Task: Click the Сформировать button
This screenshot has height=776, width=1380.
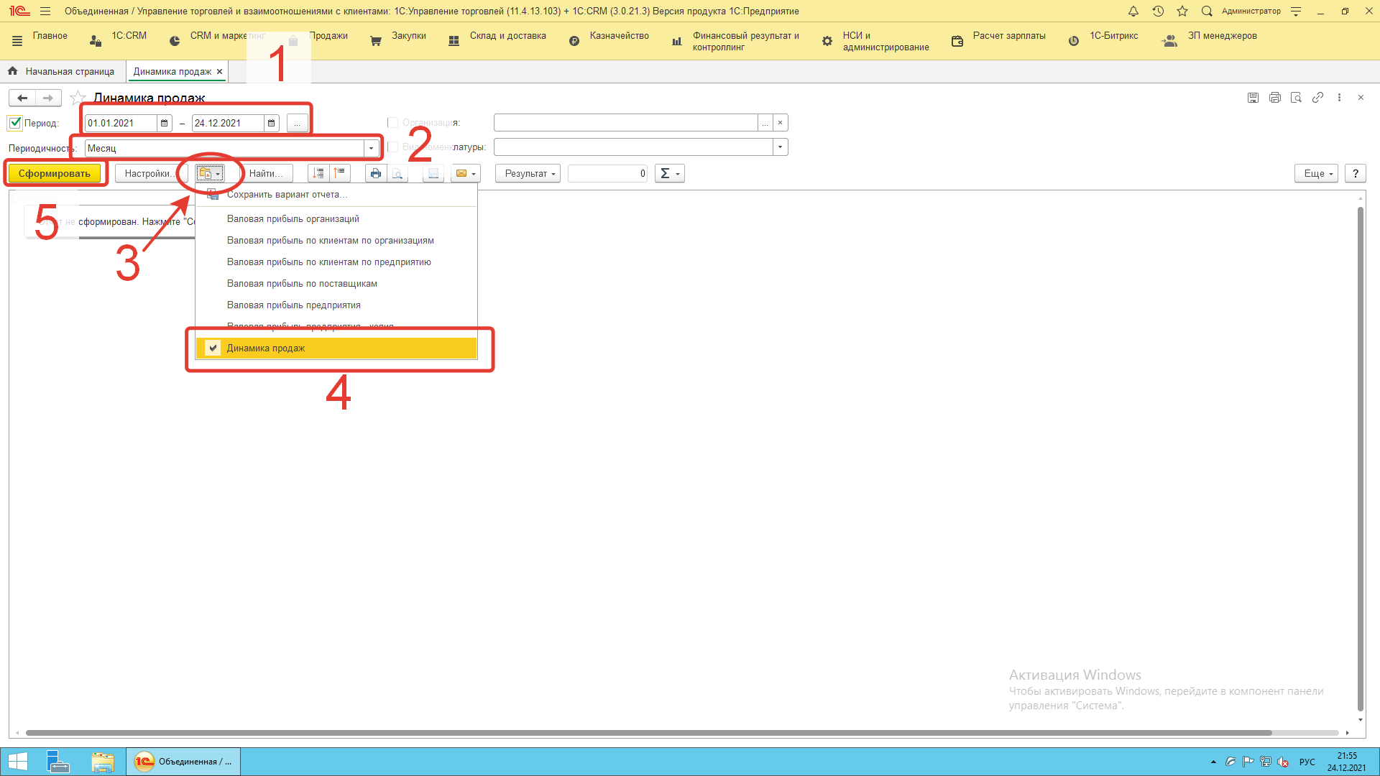Action: [x=55, y=173]
